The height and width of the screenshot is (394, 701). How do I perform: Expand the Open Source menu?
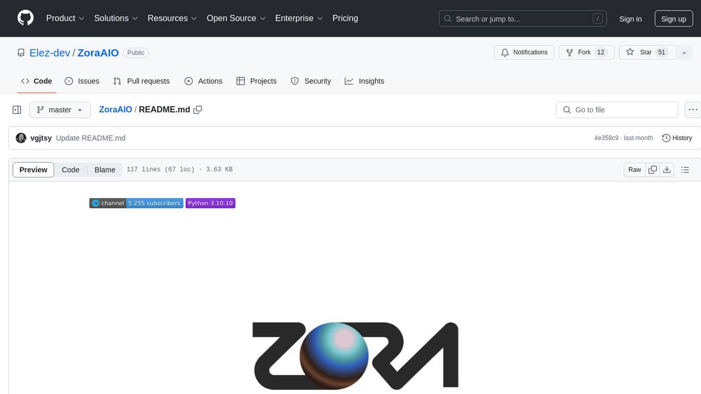tap(236, 18)
